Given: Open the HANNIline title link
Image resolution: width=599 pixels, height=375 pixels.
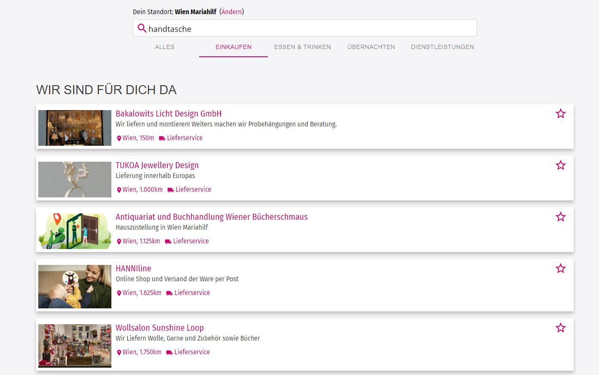Looking at the screenshot, I should (133, 268).
